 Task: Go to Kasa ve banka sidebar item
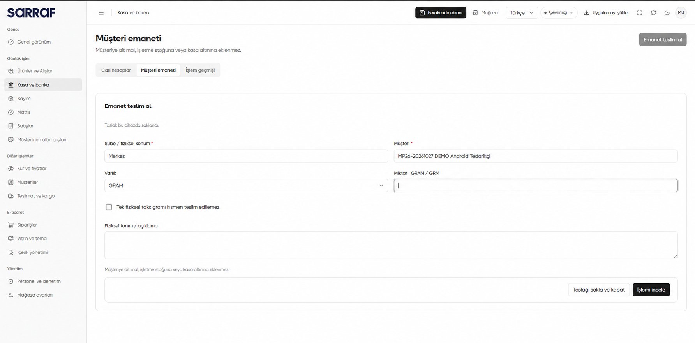pyautogui.click(x=43, y=85)
